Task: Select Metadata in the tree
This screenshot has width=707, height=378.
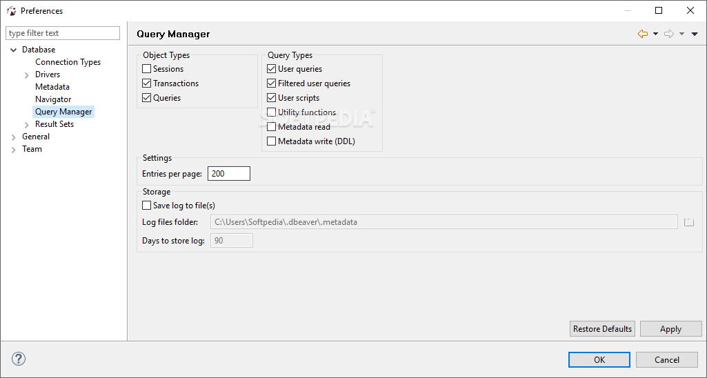Action: (52, 87)
